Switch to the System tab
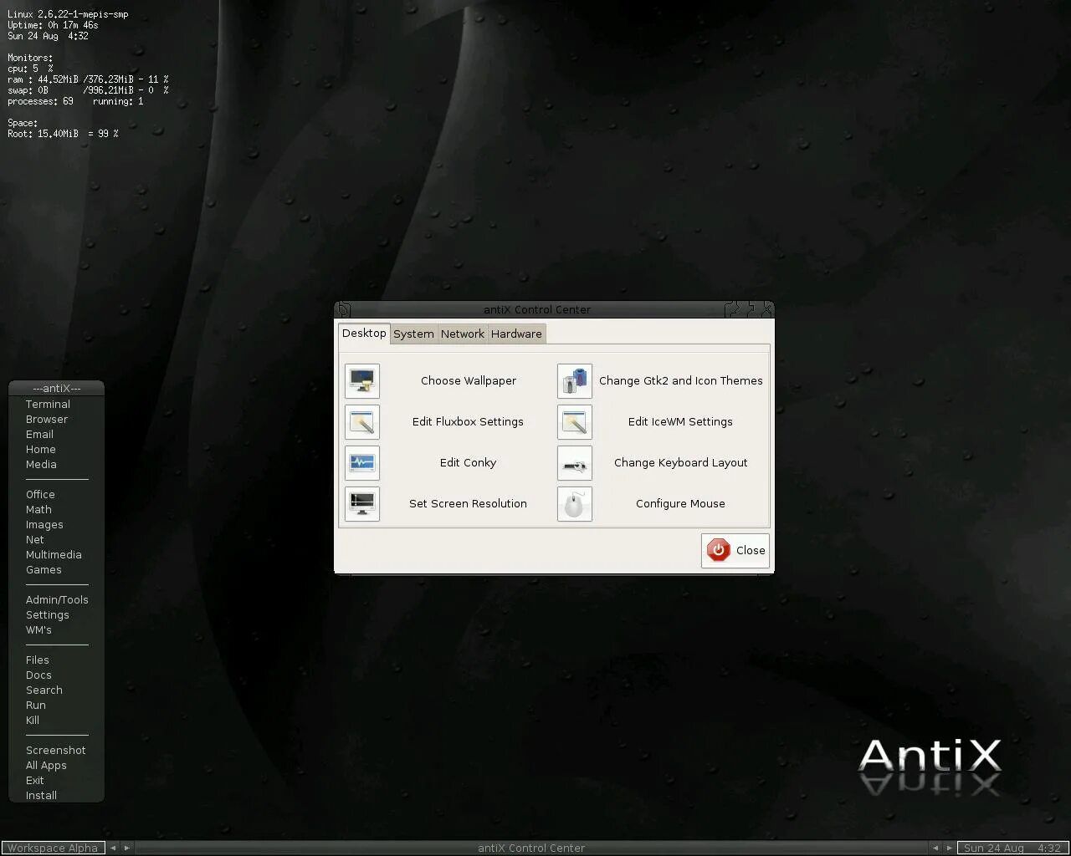Viewport: 1071px width, 856px height. click(x=413, y=334)
